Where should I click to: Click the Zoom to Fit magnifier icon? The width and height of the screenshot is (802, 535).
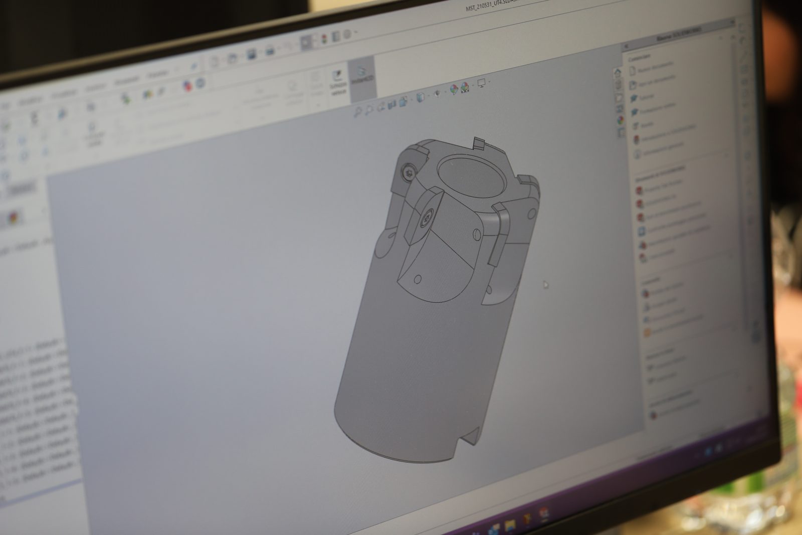point(357,112)
